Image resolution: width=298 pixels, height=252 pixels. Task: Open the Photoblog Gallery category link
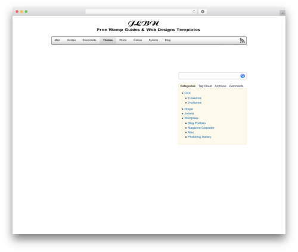click(x=199, y=137)
